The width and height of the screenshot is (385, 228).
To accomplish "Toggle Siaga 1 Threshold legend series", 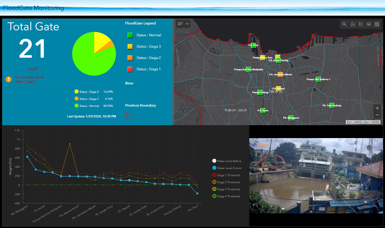I will coord(226,175).
